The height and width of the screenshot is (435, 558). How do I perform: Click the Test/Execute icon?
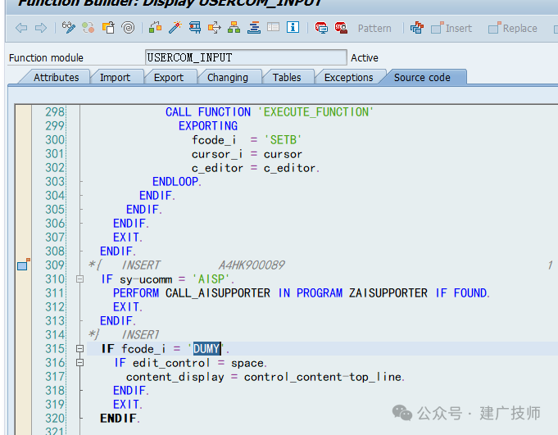(x=195, y=27)
